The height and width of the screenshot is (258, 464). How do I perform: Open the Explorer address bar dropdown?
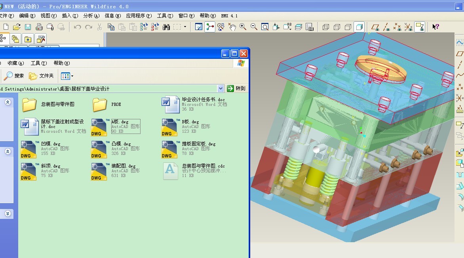tap(221, 88)
